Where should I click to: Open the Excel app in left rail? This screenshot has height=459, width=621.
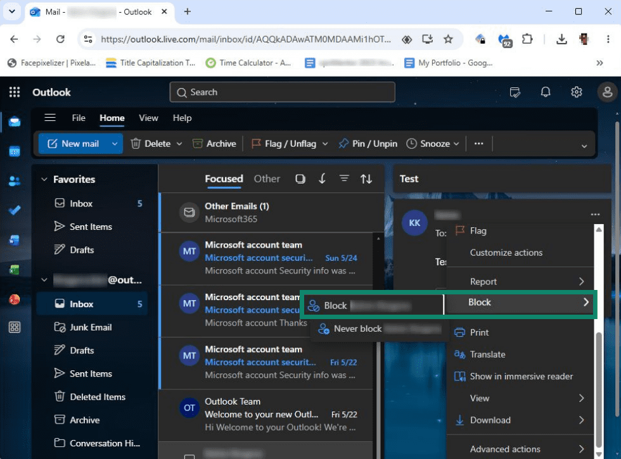tap(15, 270)
